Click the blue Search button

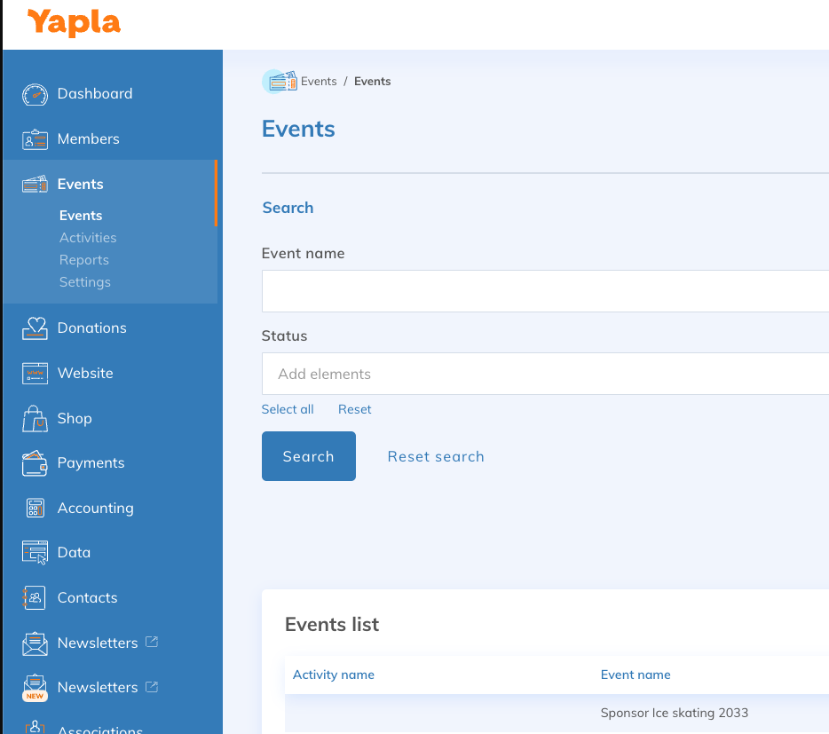click(x=309, y=456)
